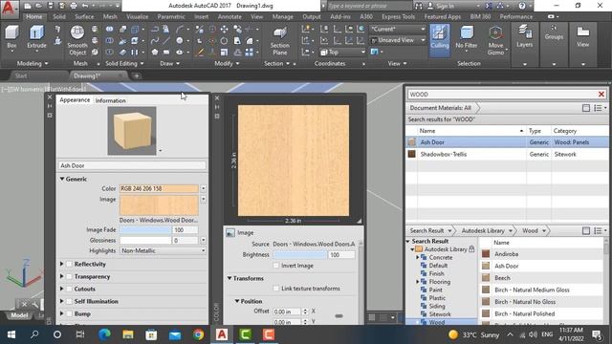Screen dimensions: 612x344
Task: Open the Annotate ribbon tab
Action: pyautogui.click(x=229, y=17)
